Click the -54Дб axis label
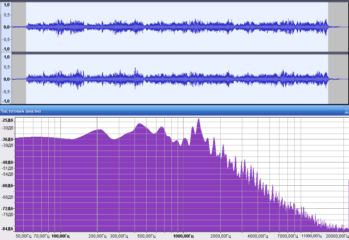Viewport: 349px width, 240px height. pos(7,174)
